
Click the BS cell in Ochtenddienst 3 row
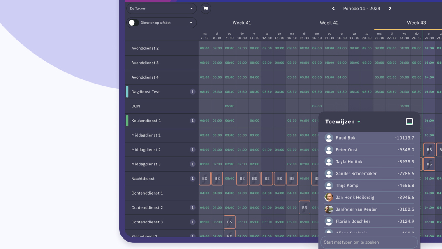point(229,222)
